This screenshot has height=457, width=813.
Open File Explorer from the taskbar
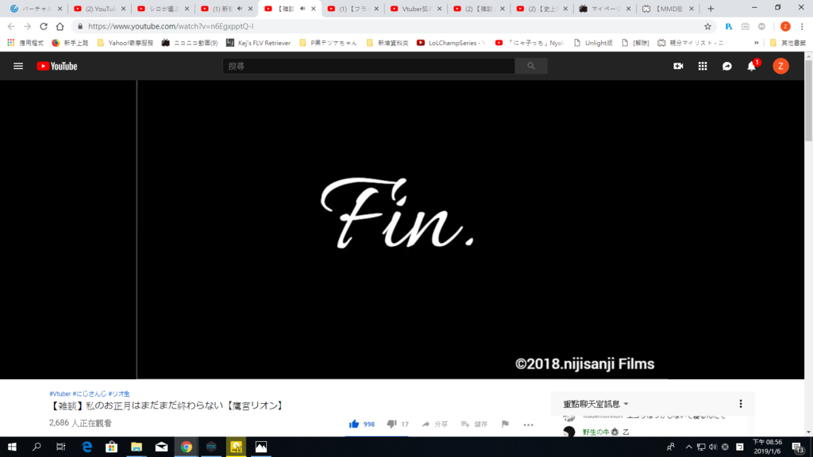click(137, 447)
